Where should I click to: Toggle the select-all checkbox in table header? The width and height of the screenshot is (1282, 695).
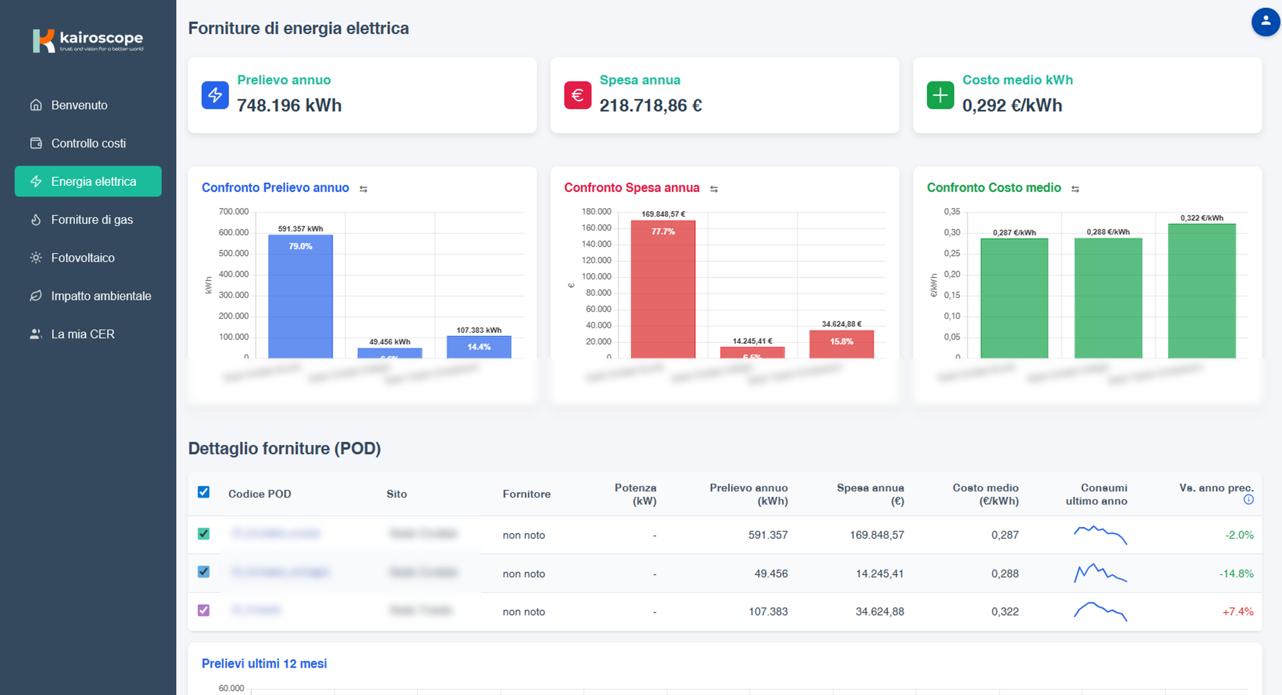[204, 492]
